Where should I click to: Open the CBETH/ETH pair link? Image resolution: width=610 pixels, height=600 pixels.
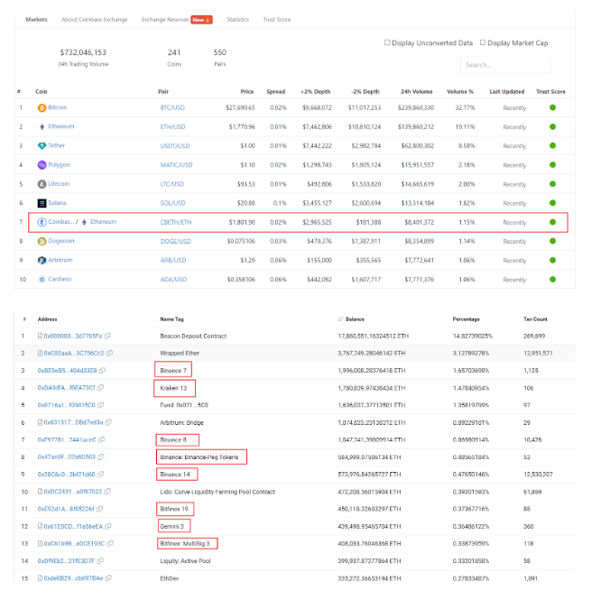[x=176, y=222]
